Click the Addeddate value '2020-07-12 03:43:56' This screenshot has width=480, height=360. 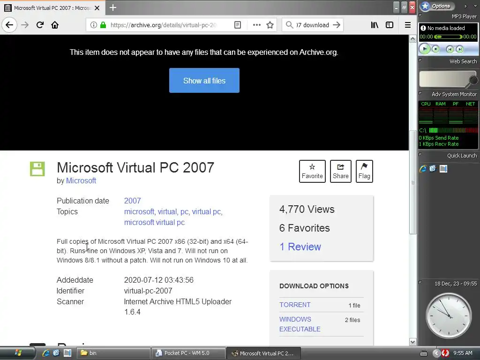pos(158,280)
